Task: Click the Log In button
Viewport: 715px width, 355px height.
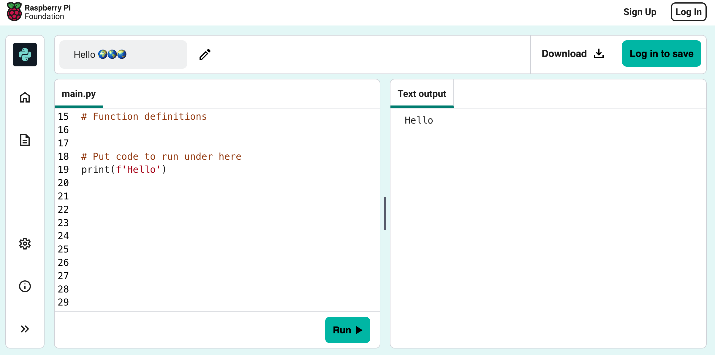Action: pyautogui.click(x=688, y=12)
